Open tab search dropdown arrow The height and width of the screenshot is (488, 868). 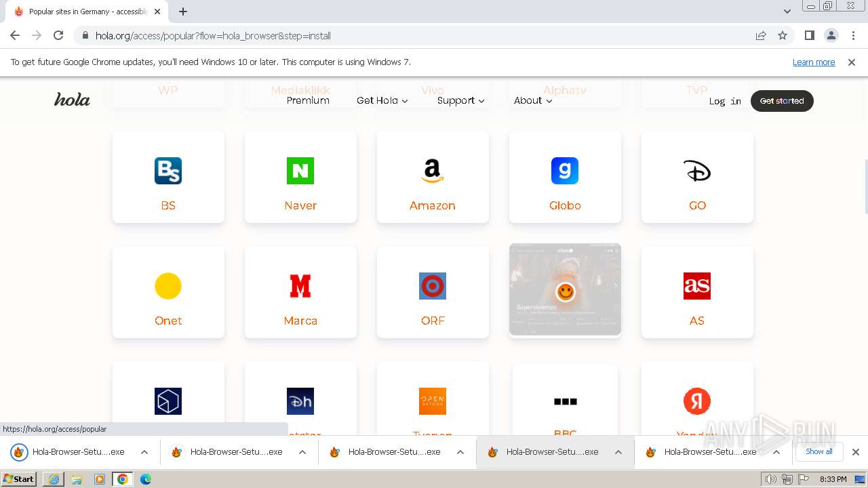(x=787, y=12)
